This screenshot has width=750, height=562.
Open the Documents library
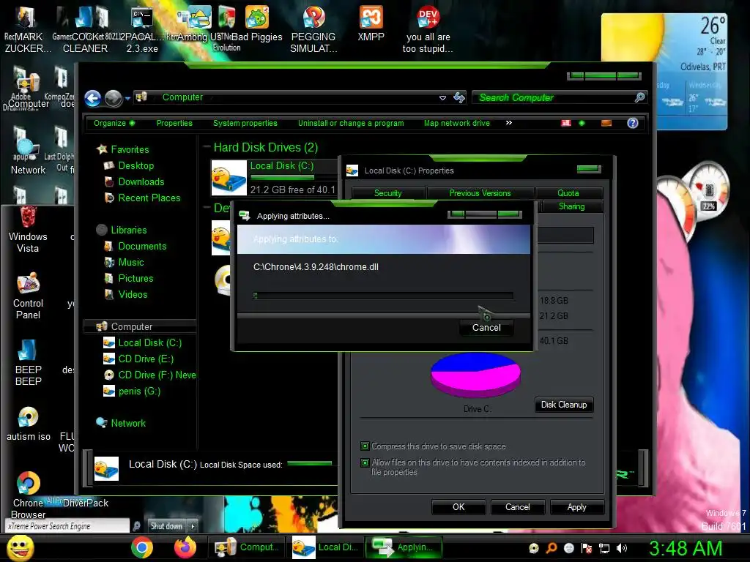tap(135, 247)
